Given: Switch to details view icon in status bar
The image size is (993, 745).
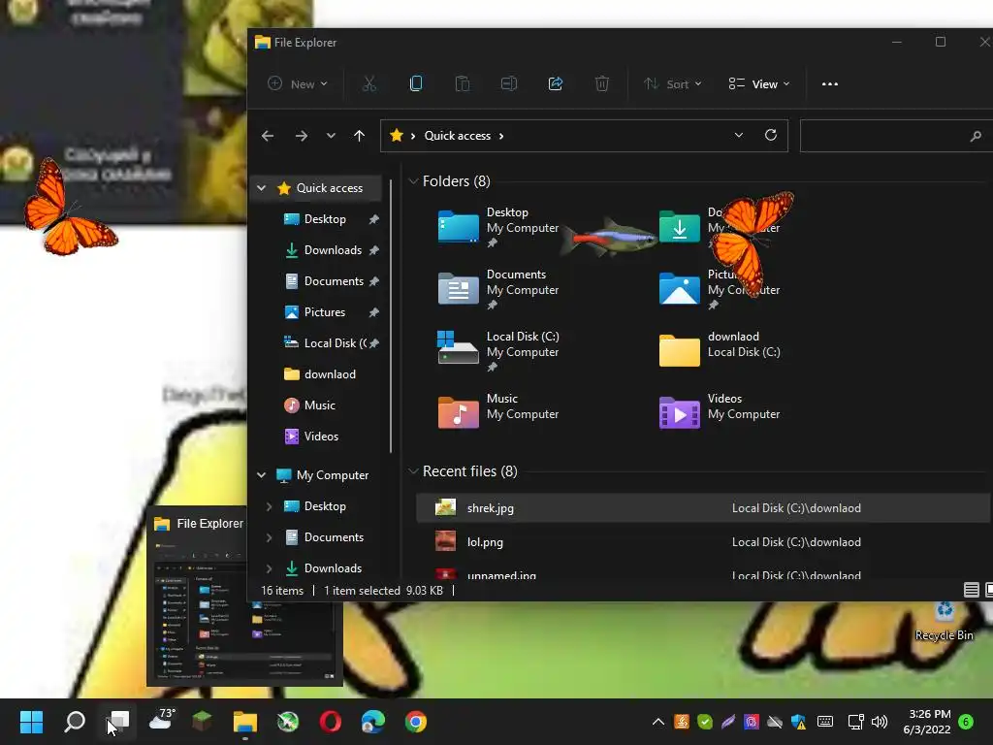Looking at the screenshot, I should [x=971, y=590].
